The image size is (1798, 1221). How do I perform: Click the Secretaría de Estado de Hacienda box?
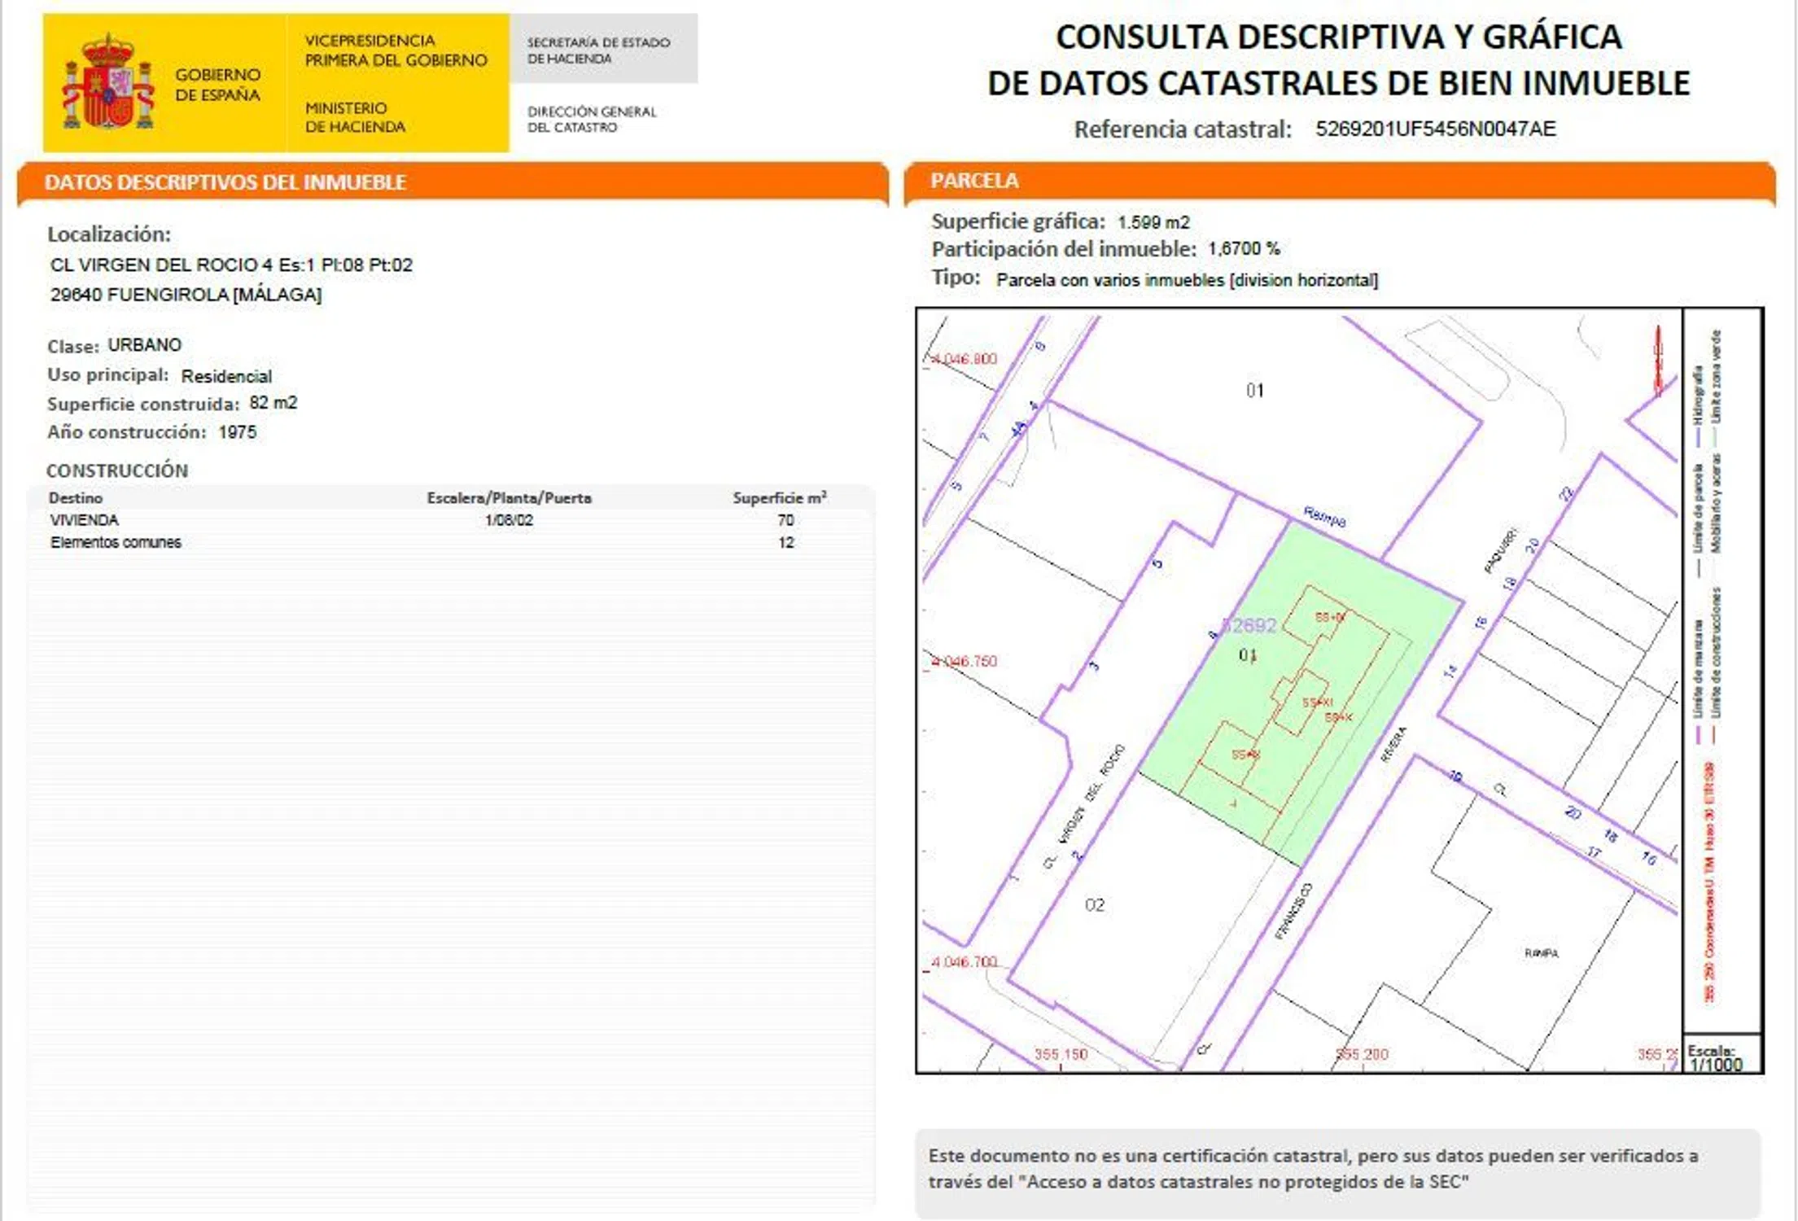[x=602, y=50]
